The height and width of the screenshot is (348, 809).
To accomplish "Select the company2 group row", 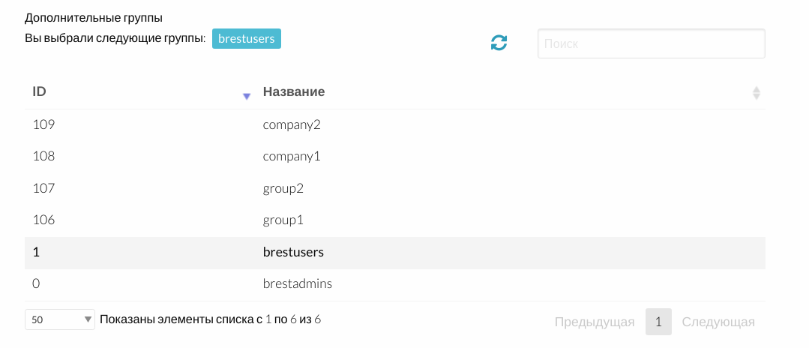I will coord(292,124).
